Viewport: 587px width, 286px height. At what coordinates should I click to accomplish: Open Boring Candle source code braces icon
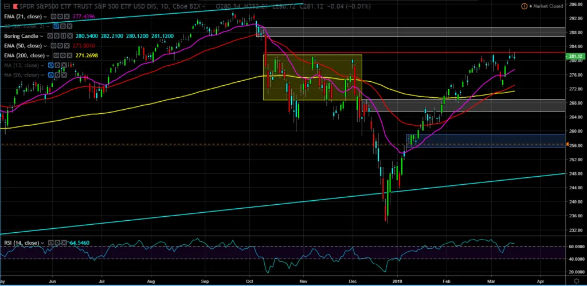63,36
